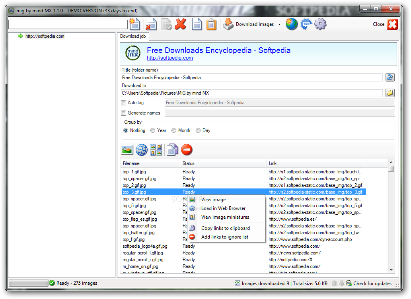Click the red X delete icon in toolbar
Viewport: 411px width, 299px height.
click(181, 24)
